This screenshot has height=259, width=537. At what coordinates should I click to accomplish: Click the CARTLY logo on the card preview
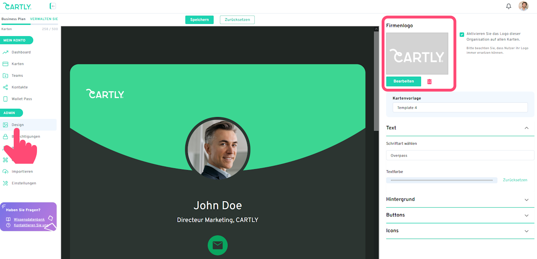pos(105,94)
